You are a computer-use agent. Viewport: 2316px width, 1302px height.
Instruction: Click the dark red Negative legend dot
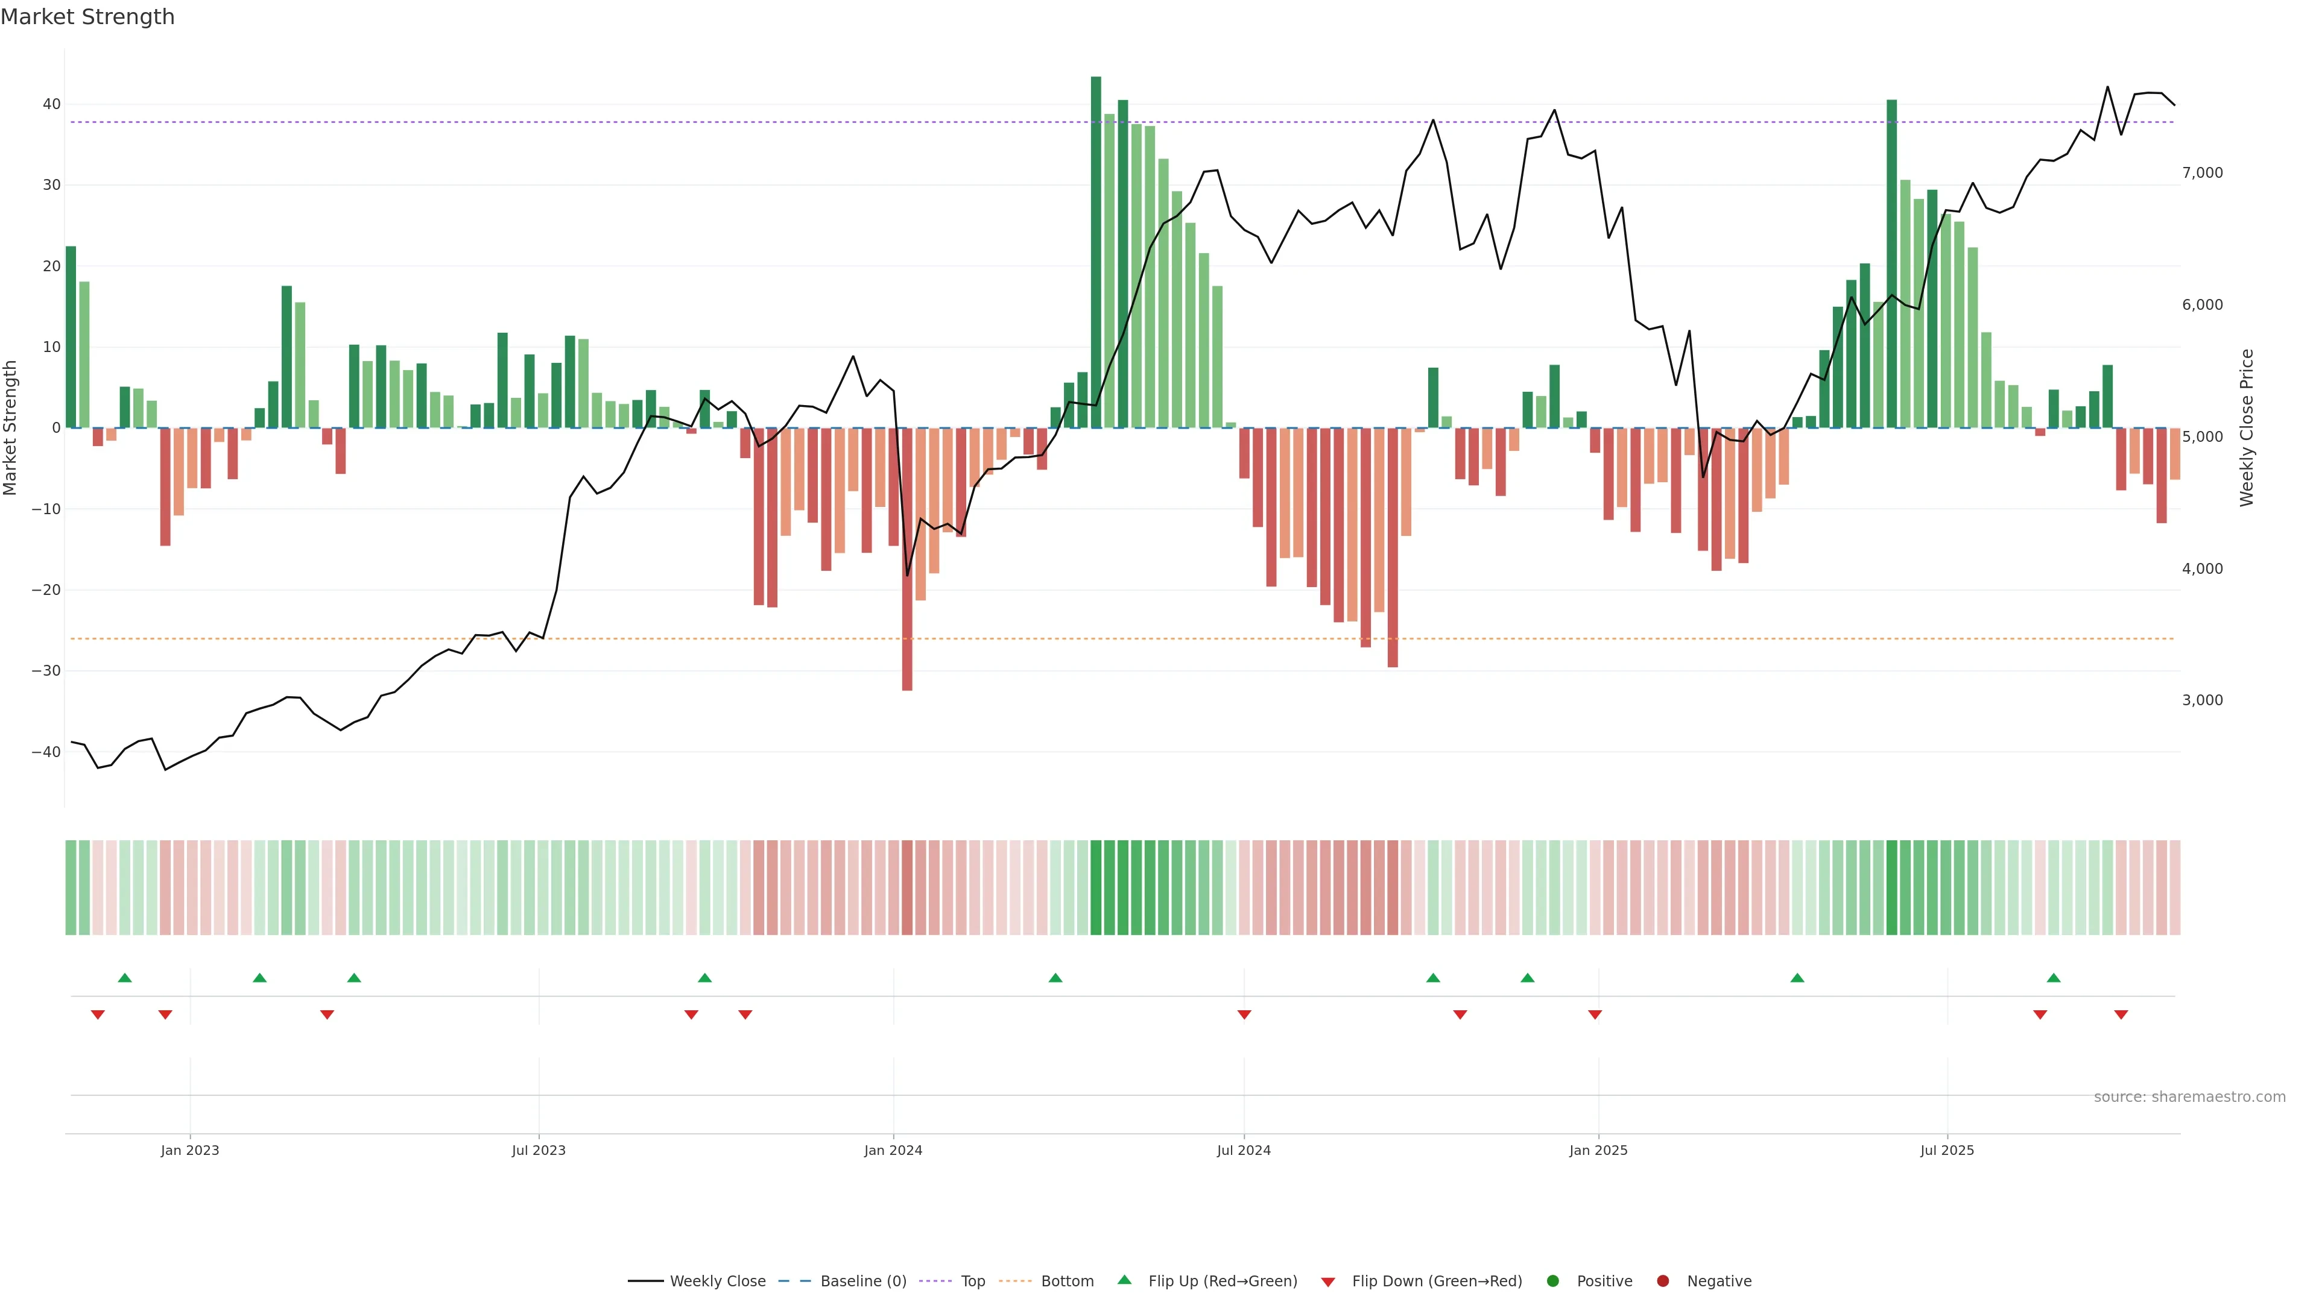pos(1662,1282)
